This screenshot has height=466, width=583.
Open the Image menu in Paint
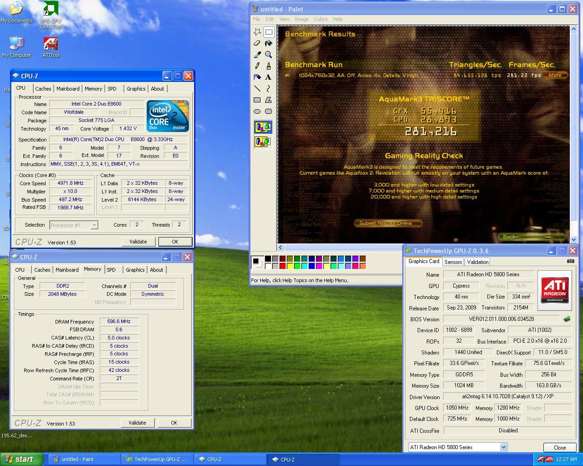pyautogui.click(x=302, y=19)
